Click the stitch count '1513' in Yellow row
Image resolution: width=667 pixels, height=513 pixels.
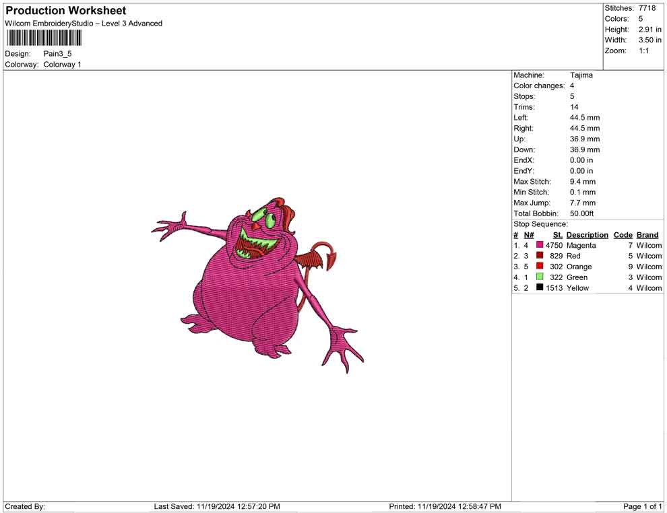pyautogui.click(x=554, y=287)
